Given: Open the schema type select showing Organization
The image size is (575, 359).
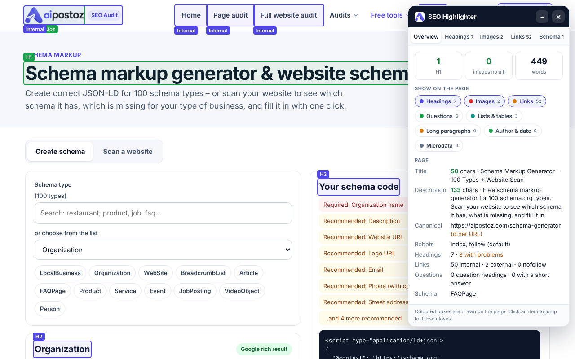Looking at the screenshot, I should pyautogui.click(x=163, y=250).
